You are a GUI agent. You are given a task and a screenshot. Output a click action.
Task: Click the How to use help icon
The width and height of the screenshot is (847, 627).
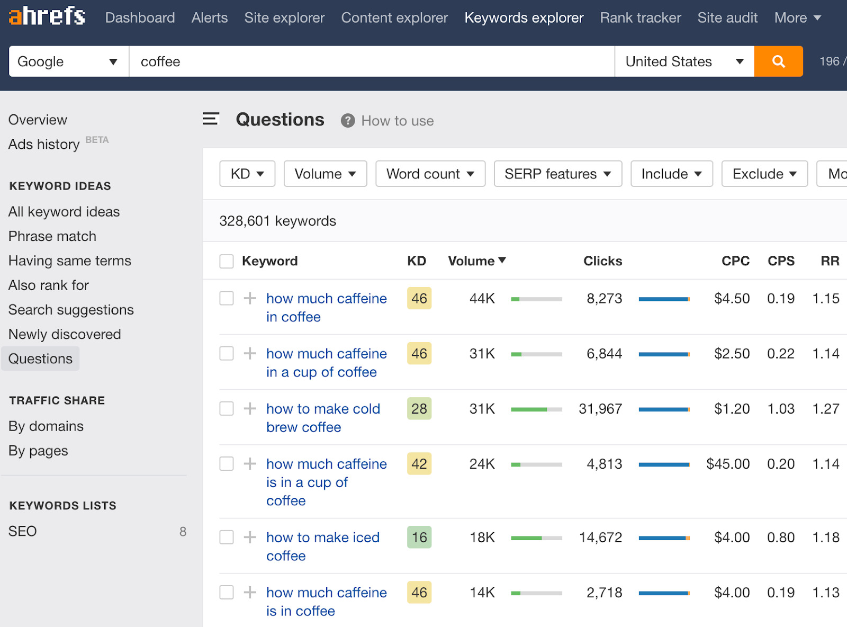click(348, 121)
